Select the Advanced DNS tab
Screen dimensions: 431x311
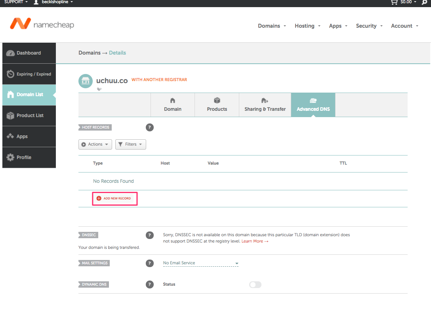point(313,105)
